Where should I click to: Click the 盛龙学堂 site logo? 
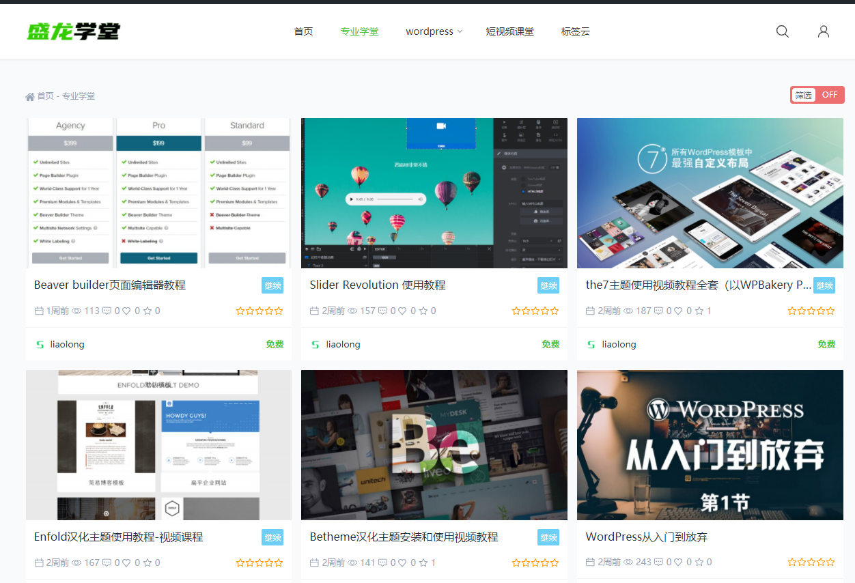pyautogui.click(x=74, y=31)
